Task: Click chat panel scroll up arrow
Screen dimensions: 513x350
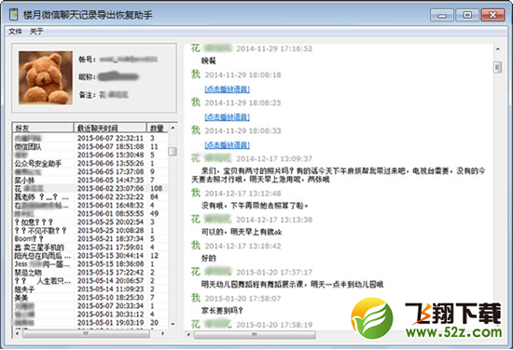Action: (498, 49)
